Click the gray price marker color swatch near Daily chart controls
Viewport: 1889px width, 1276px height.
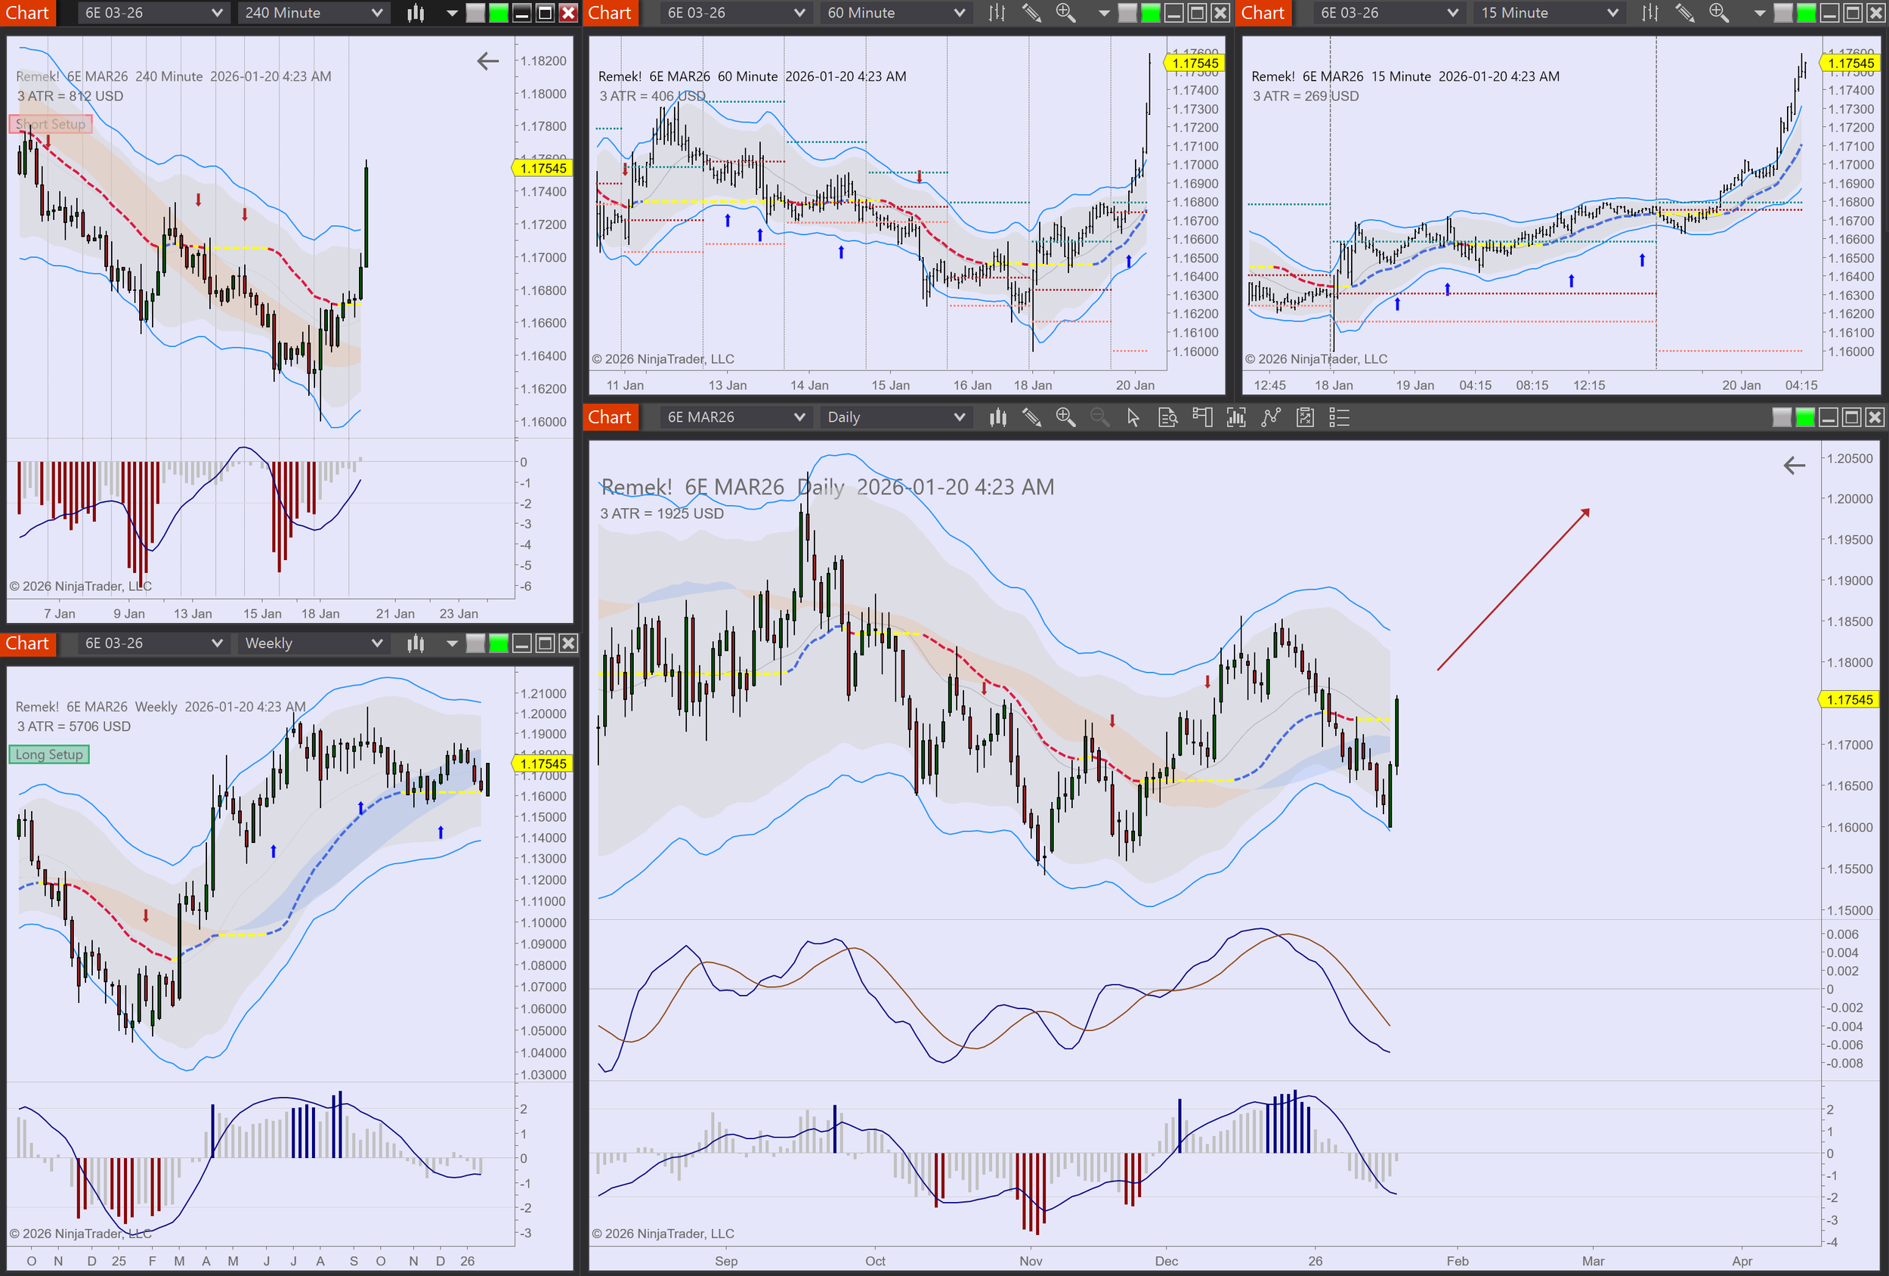(1782, 417)
